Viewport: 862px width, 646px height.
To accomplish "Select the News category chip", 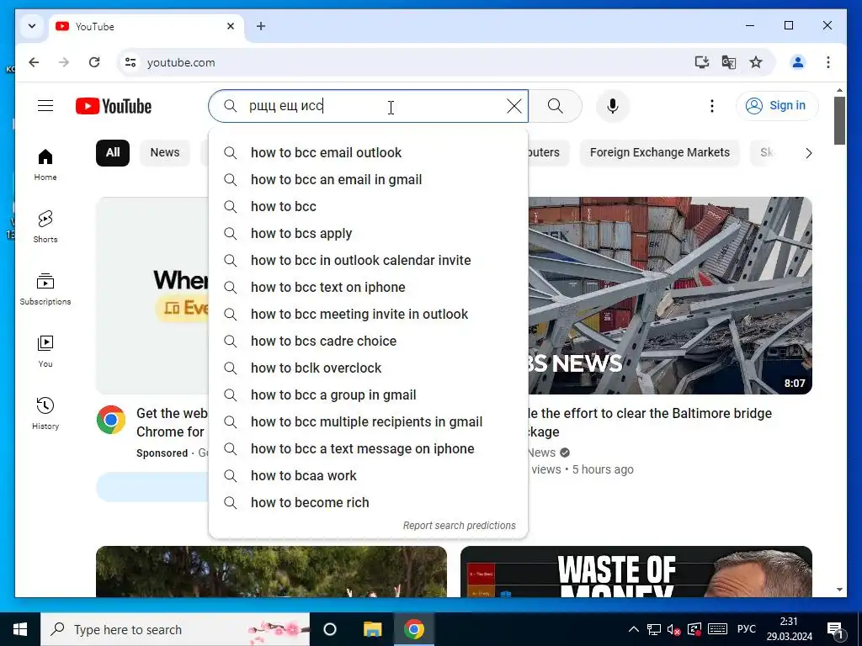I will pyautogui.click(x=165, y=153).
